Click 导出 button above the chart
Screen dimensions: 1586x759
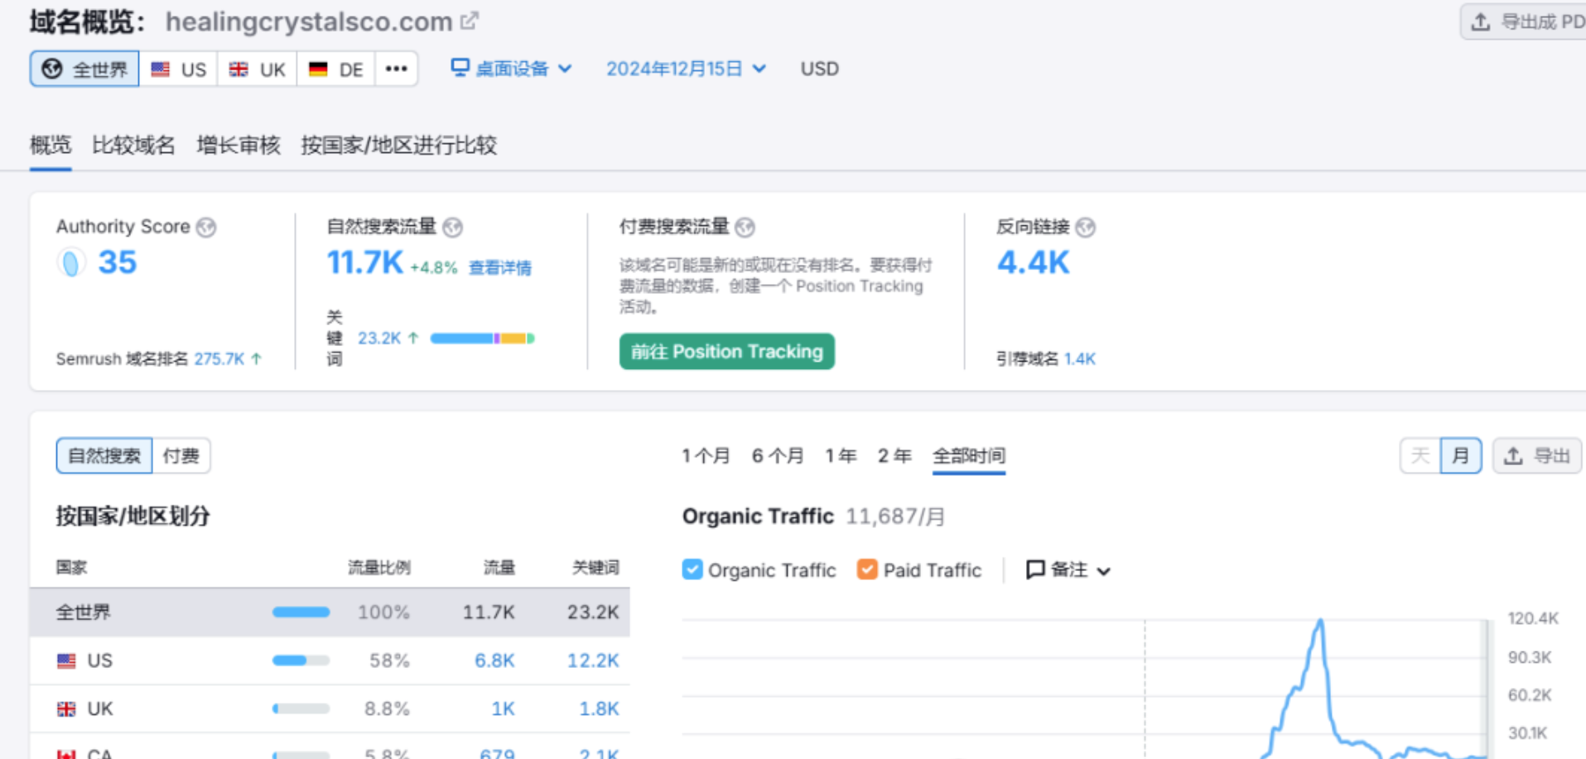click(1538, 456)
